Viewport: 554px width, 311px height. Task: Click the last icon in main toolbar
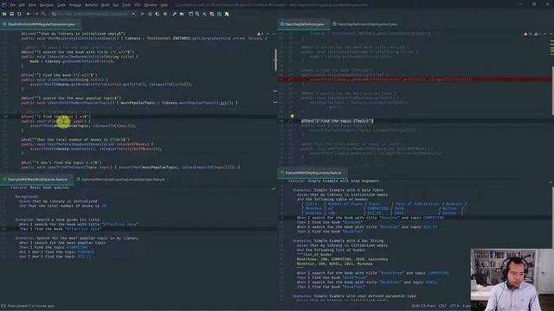pyautogui.click(x=227, y=14)
